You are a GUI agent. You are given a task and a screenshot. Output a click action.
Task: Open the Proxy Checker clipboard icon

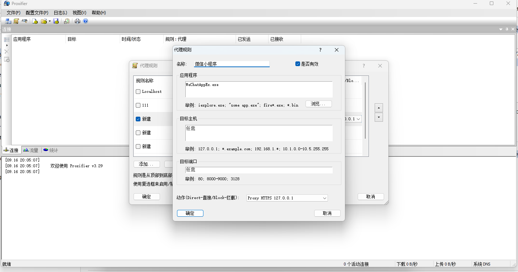[x=67, y=21]
